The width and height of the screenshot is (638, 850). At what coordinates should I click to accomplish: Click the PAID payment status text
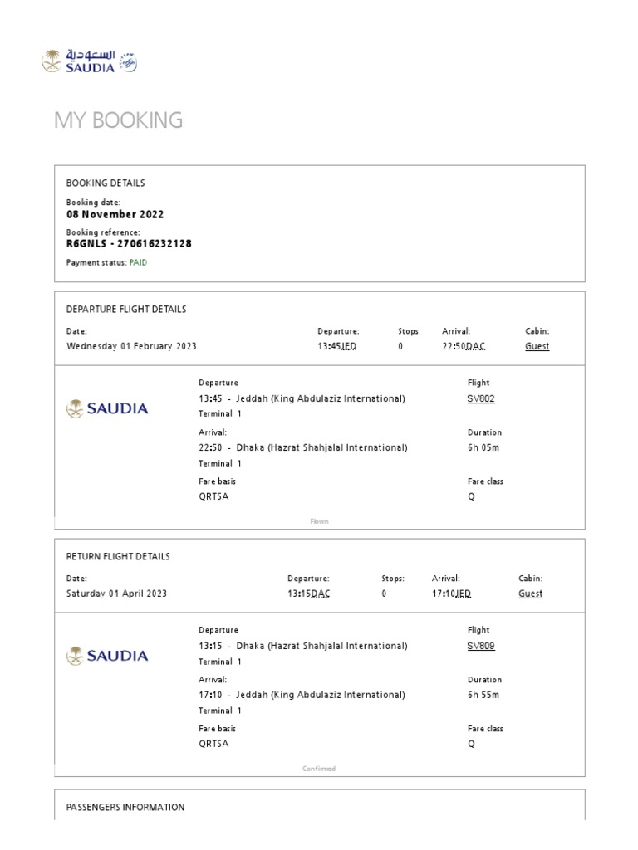tap(138, 262)
